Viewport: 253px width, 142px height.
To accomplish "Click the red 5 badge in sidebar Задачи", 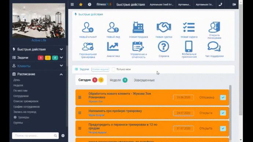I will [x=41, y=57].
